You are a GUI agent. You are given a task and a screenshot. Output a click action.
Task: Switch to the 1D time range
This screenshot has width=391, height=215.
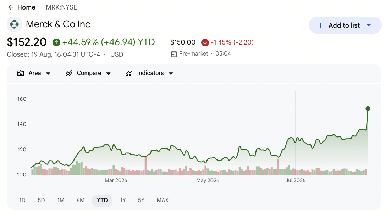point(22,201)
